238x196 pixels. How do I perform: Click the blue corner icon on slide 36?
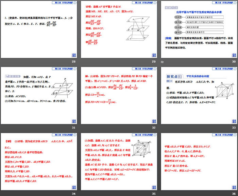234,188
